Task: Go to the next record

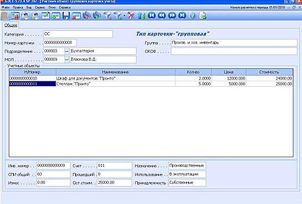Action: (172, 15)
